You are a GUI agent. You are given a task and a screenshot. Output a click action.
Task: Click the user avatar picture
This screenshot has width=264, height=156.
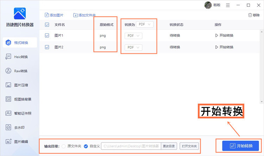pyautogui.click(x=208, y=5)
